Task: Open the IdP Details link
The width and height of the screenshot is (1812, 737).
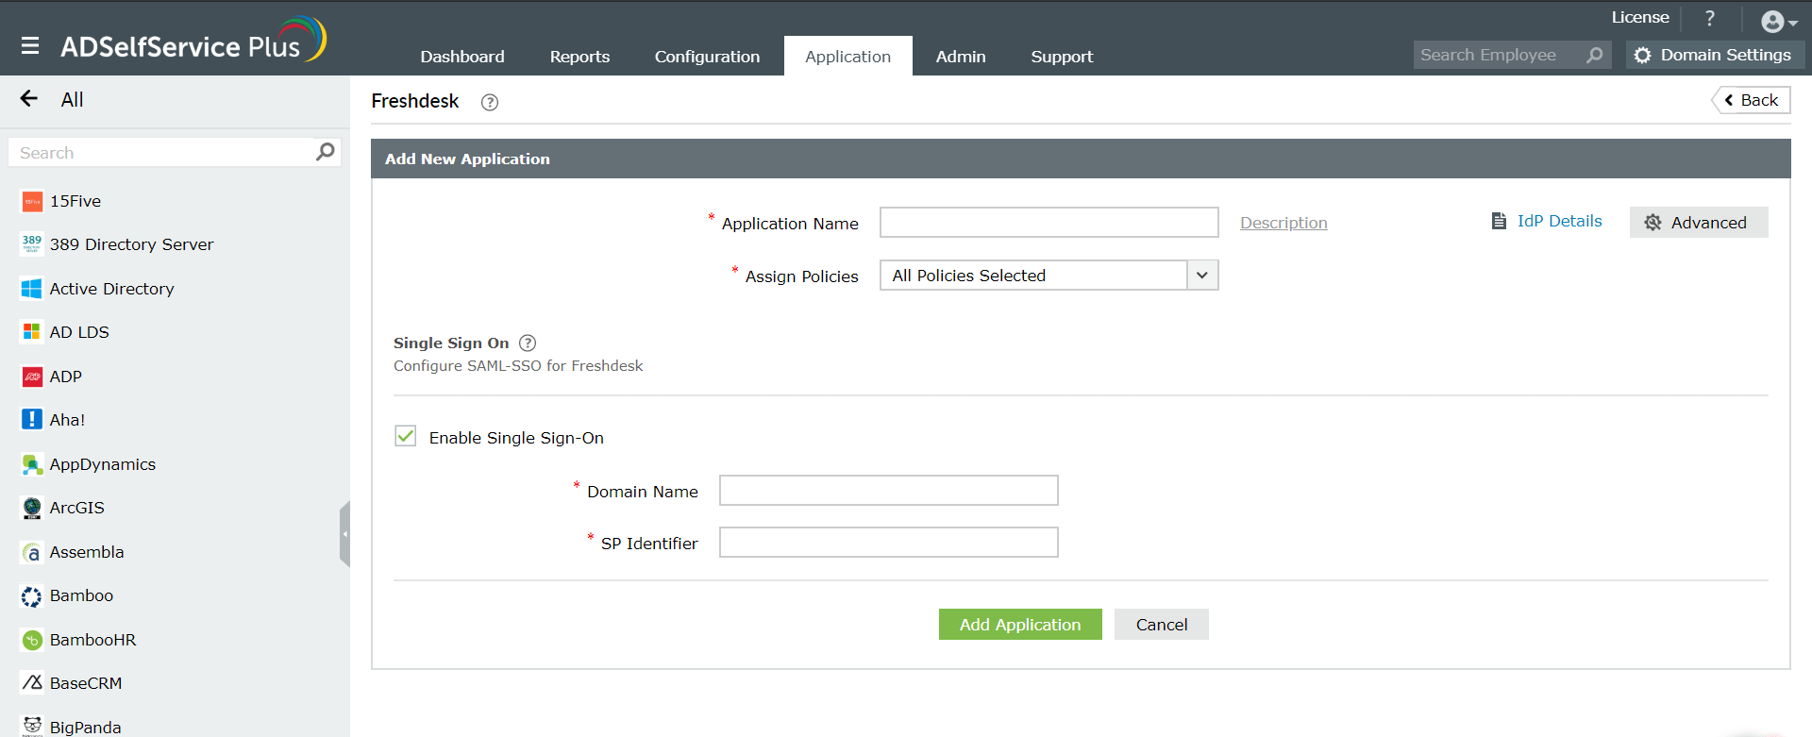Action: coord(1558,222)
